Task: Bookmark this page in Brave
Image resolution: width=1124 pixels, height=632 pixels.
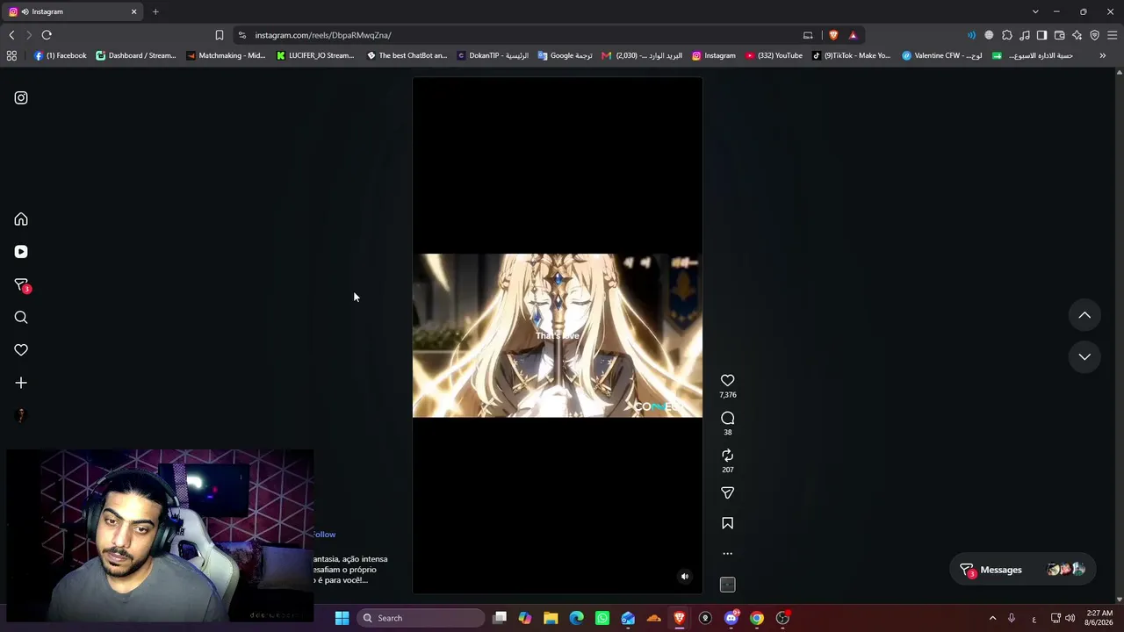Action: tap(220, 35)
